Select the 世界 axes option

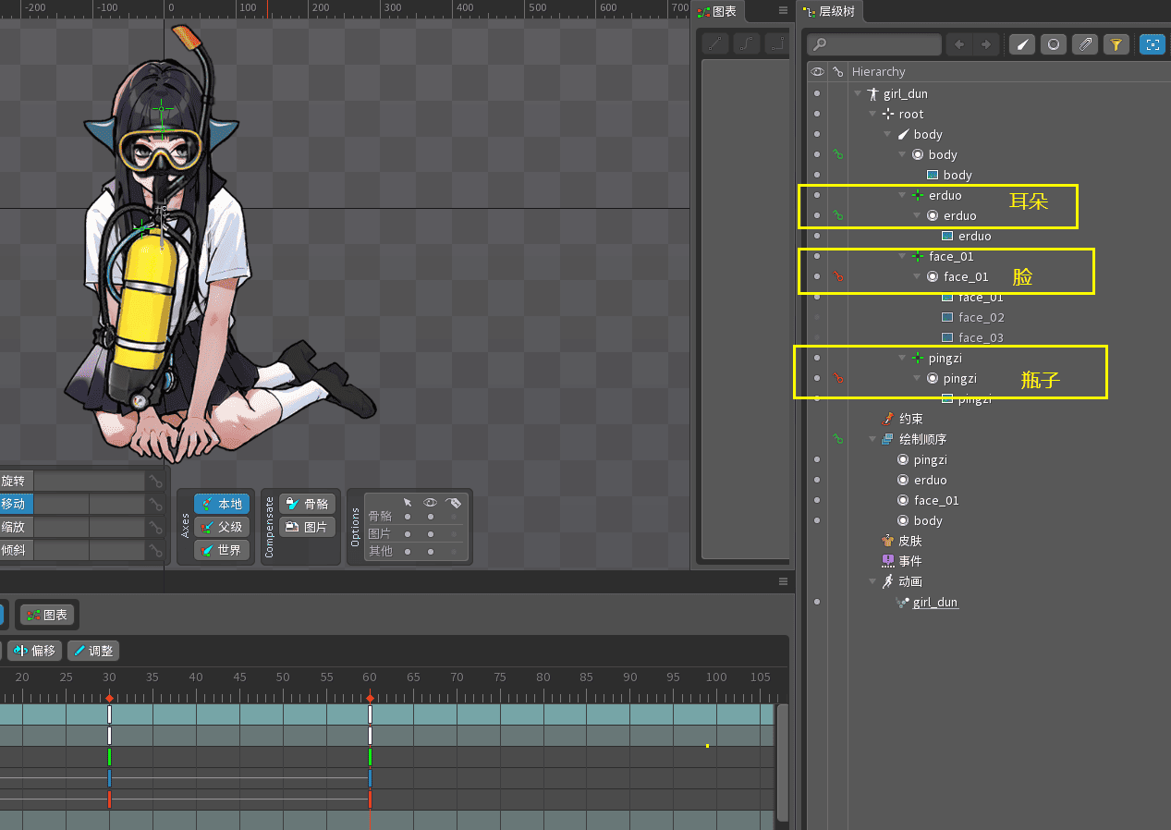click(x=222, y=551)
